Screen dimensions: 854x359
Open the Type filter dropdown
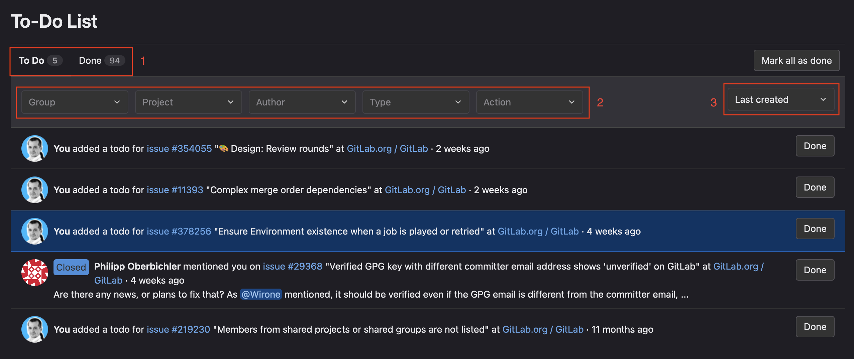point(416,102)
